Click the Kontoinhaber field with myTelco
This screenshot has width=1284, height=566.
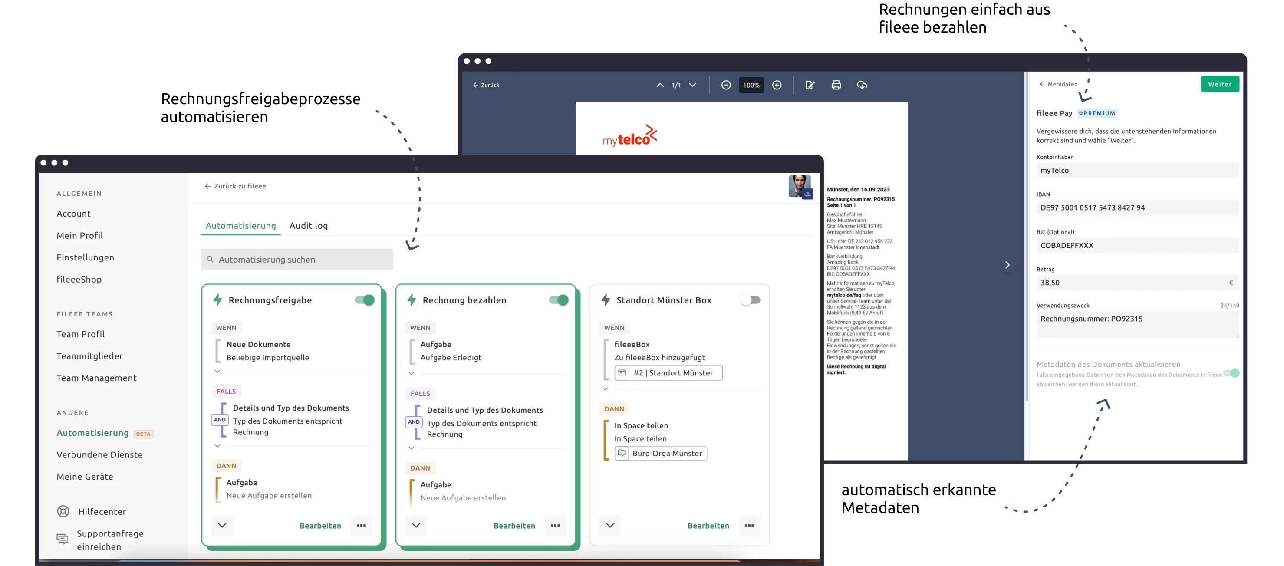(1137, 170)
